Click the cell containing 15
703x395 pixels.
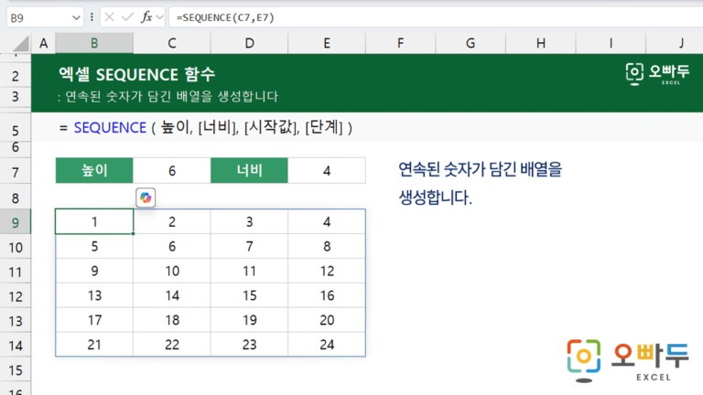[x=249, y=295]
